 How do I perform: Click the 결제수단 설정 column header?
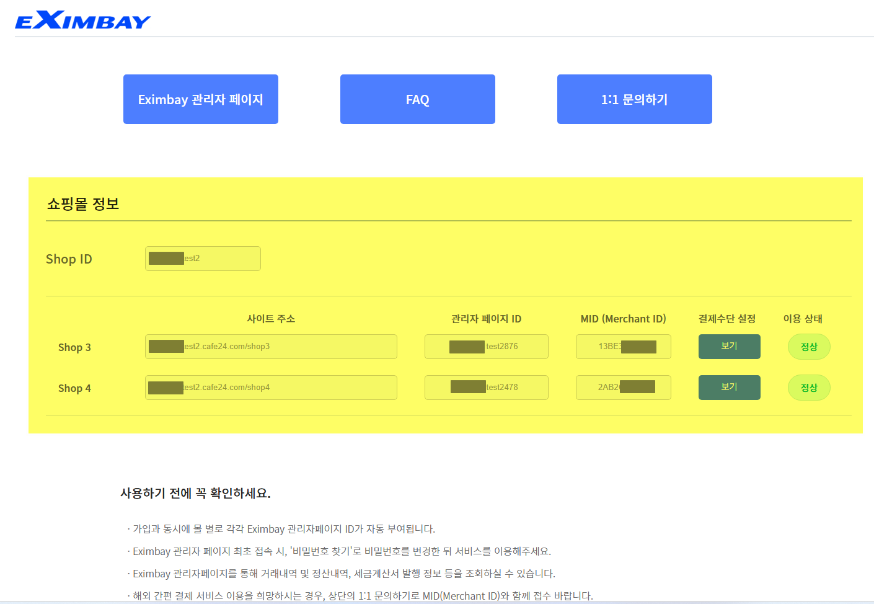pos(727,319)
